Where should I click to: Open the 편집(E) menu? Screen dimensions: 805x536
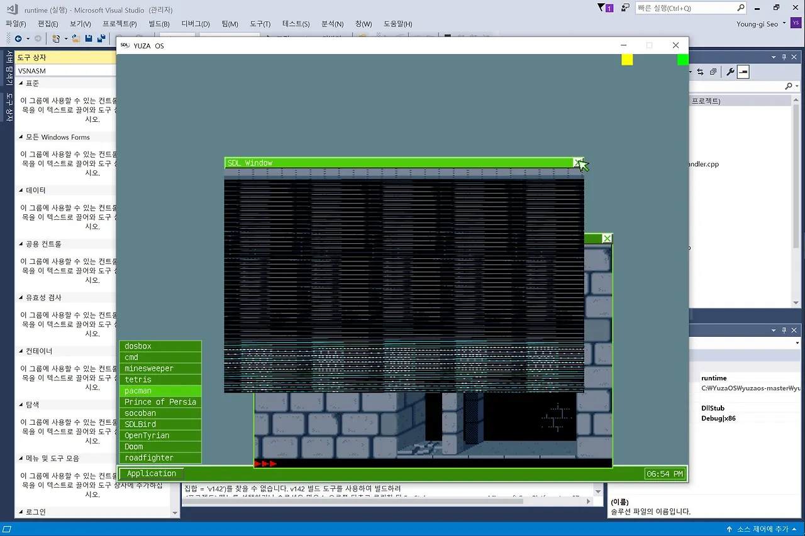(48, 24)
